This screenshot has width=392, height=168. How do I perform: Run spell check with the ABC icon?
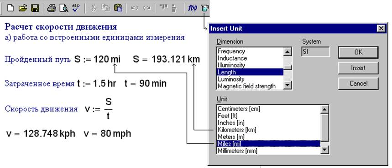point(76,8)
